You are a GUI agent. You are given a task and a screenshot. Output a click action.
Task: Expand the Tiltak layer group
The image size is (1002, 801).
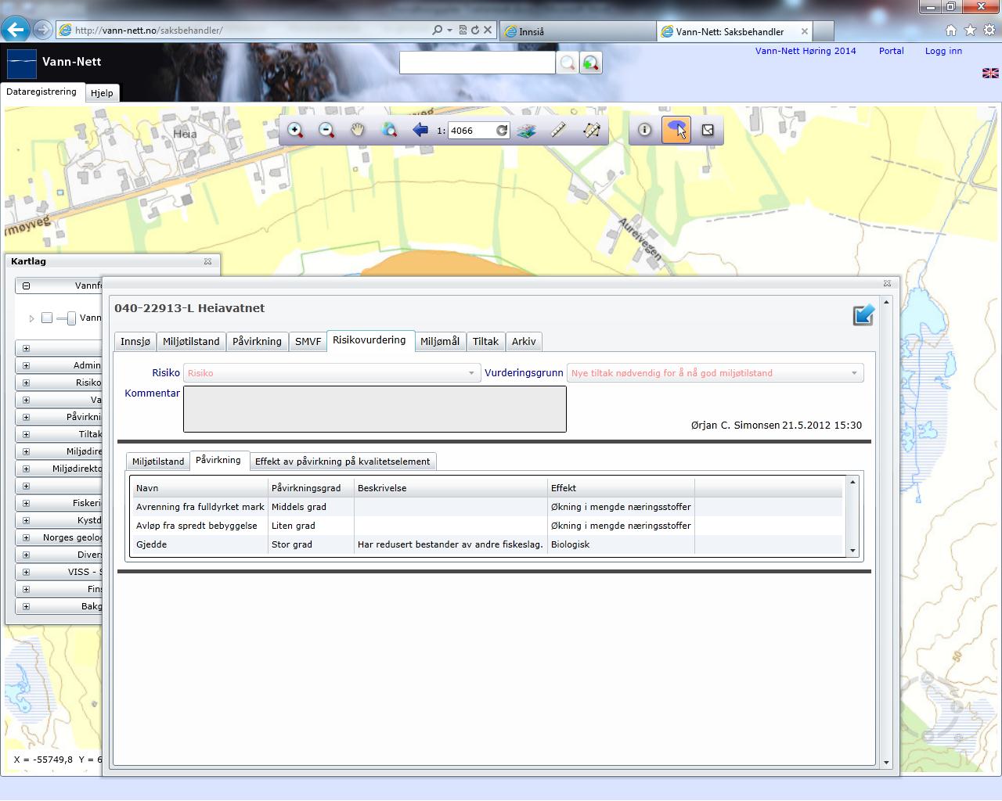coord(26,434)
